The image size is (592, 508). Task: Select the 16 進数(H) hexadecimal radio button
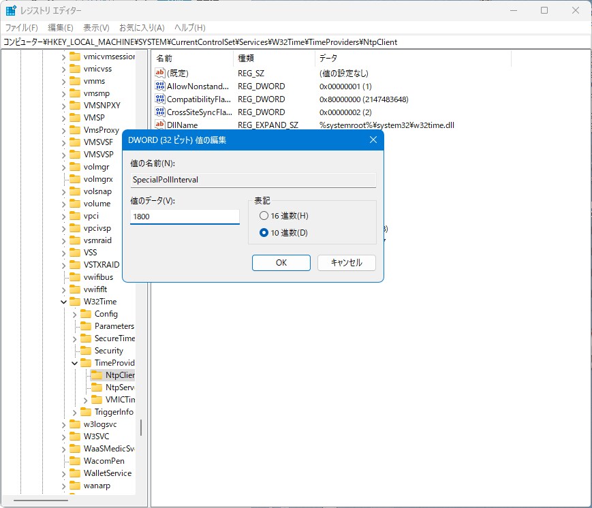(x=264, y=216)
